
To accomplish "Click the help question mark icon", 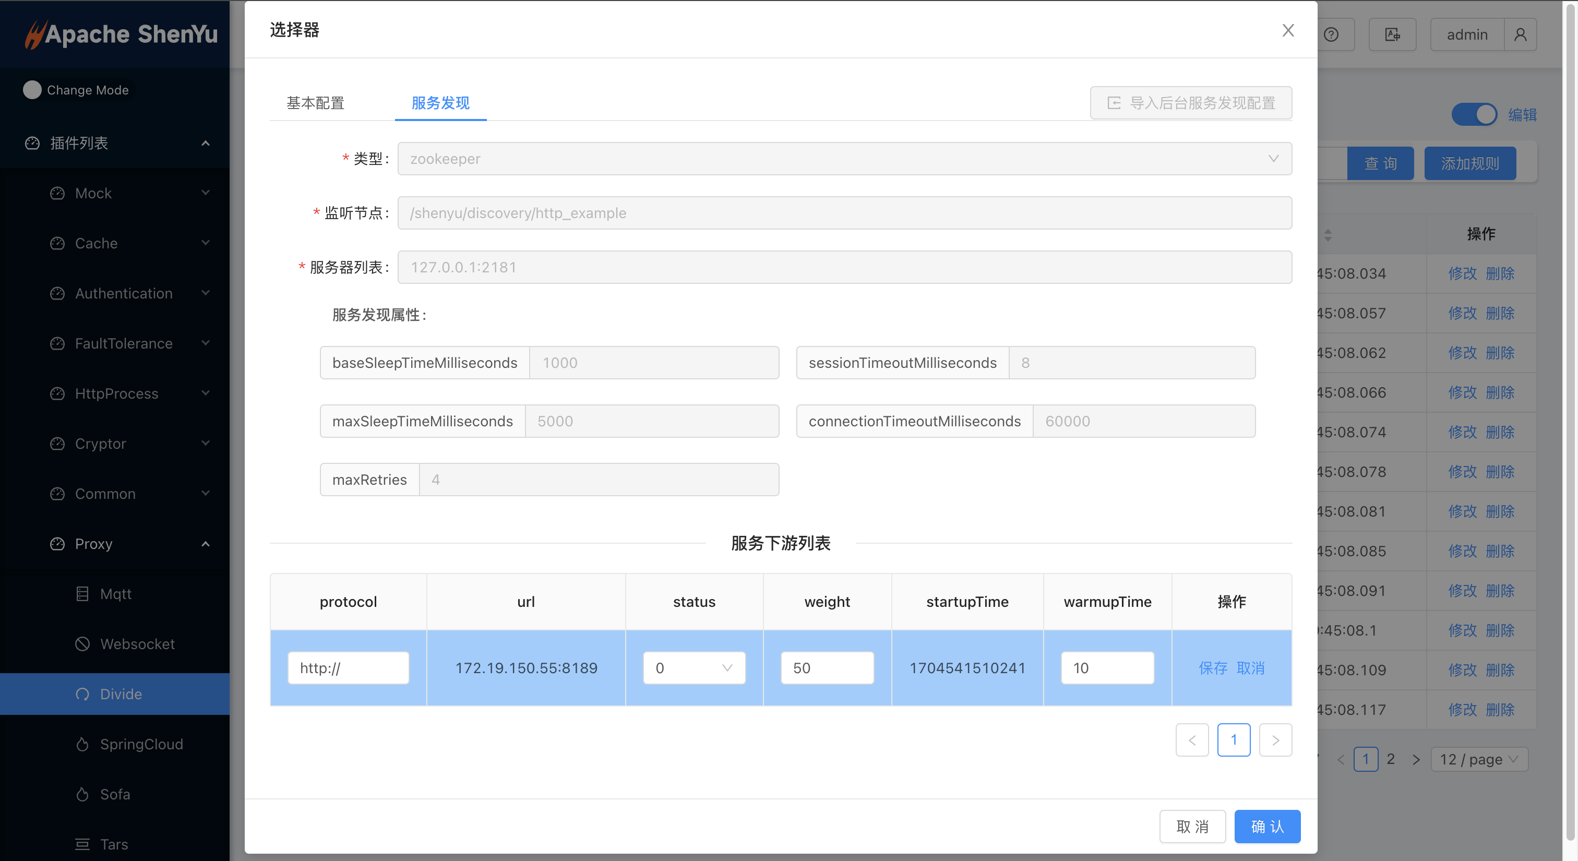I will pyautogui.click(x=1331, y=34).
